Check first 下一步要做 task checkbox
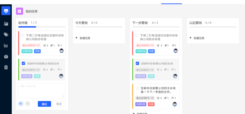The width and height of the screenshot is (245, 114). click(x=136, y=35)
